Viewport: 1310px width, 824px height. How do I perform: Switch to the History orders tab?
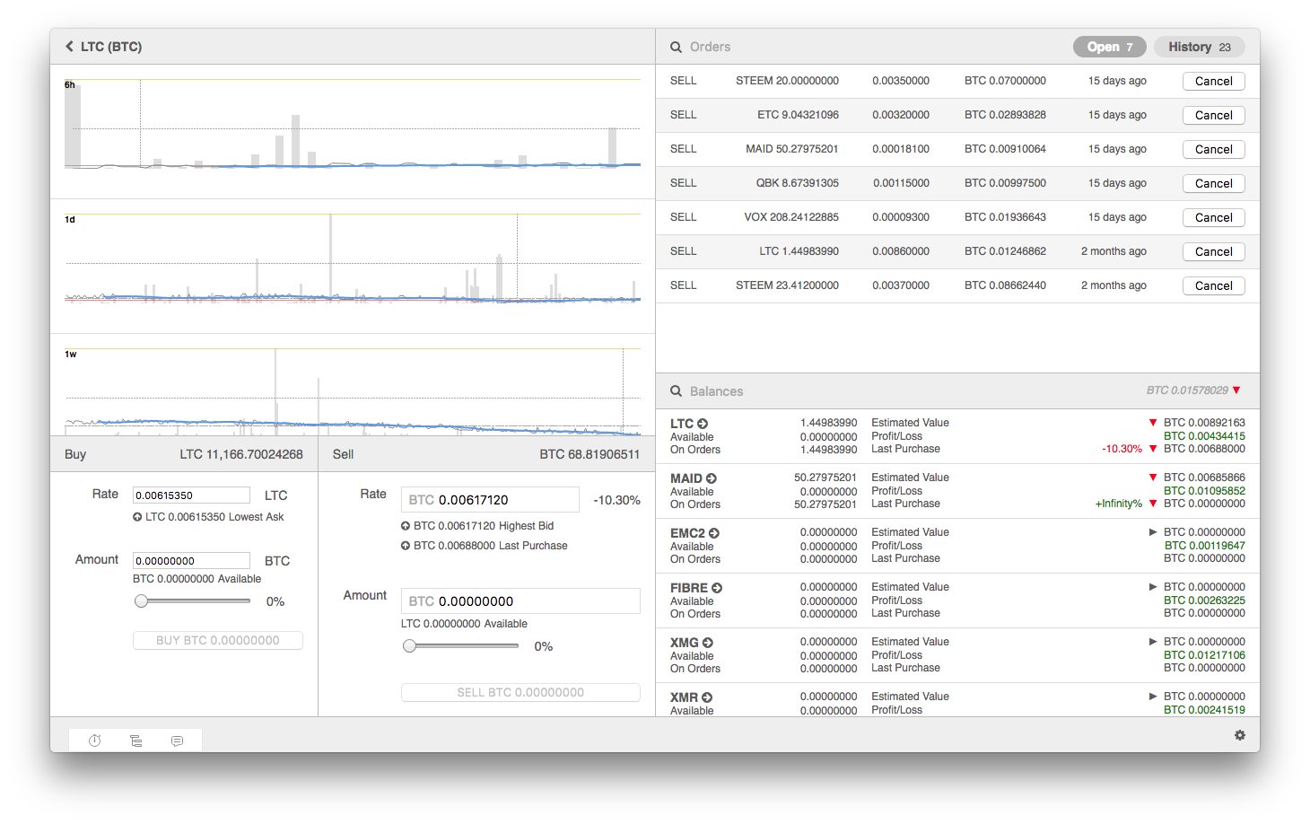click(x=1200, y=47)
